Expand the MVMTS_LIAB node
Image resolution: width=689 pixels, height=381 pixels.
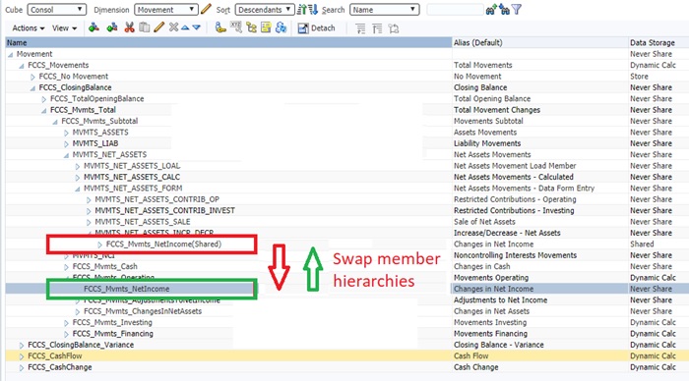[66, 143]
